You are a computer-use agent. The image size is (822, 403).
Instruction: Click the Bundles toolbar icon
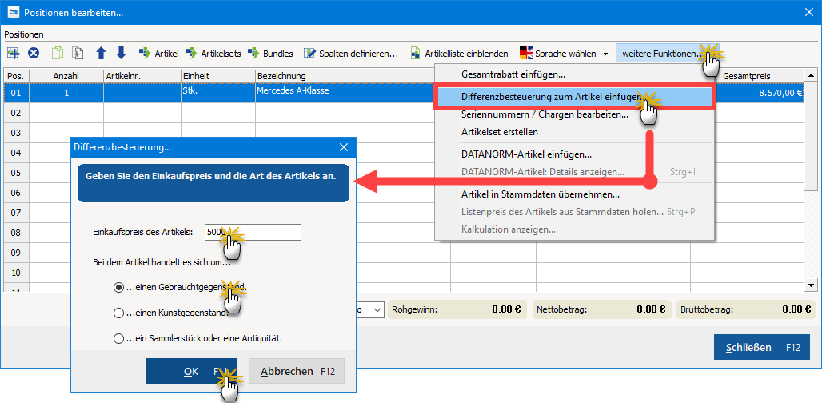[x=270, y=54]
